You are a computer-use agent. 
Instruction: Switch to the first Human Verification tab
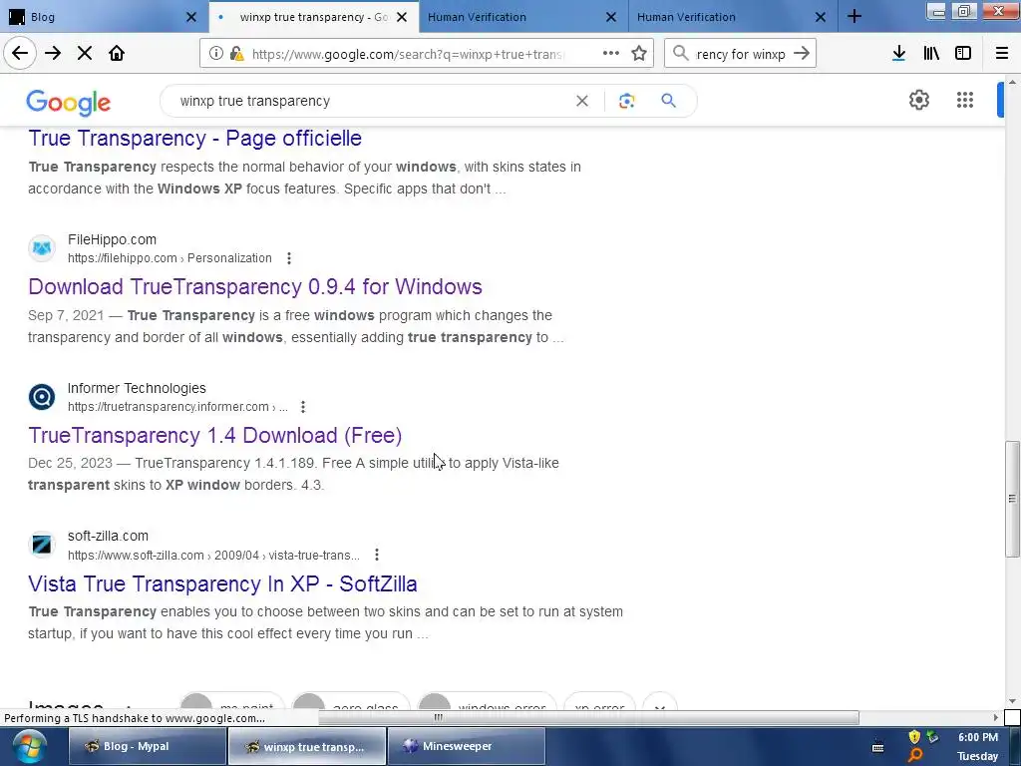pyautogui.click(x=524, y=17)
